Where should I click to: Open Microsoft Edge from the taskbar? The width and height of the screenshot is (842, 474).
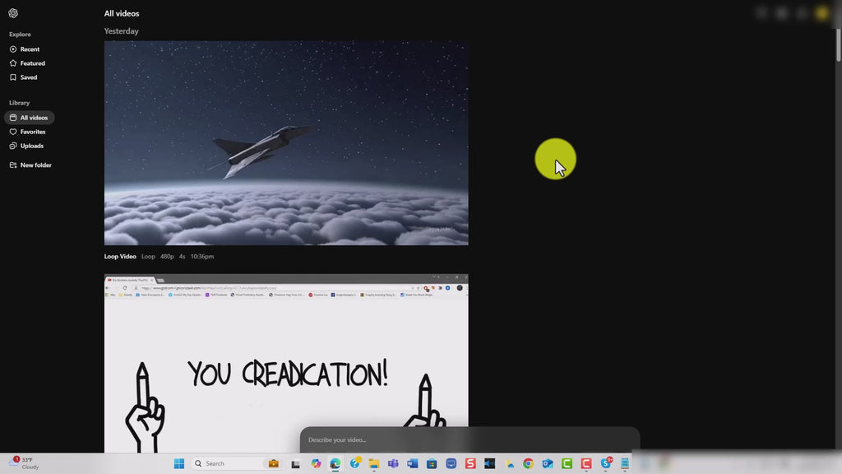point(335,463)
